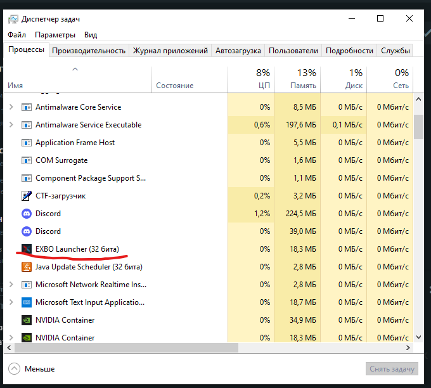
Task: Click the Microsoft Text Input Application icon
Action: [x=27, y=302]
